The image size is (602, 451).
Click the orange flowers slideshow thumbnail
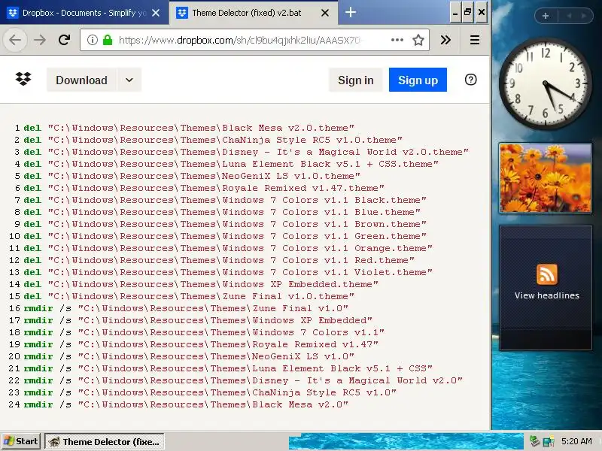pos(545,178)
